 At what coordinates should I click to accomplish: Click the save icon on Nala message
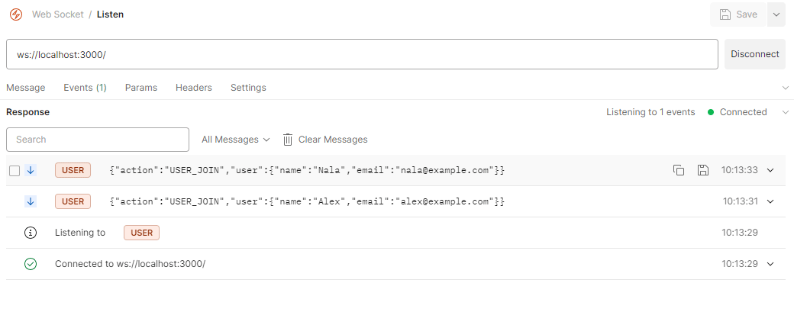(x=703, y=170)
